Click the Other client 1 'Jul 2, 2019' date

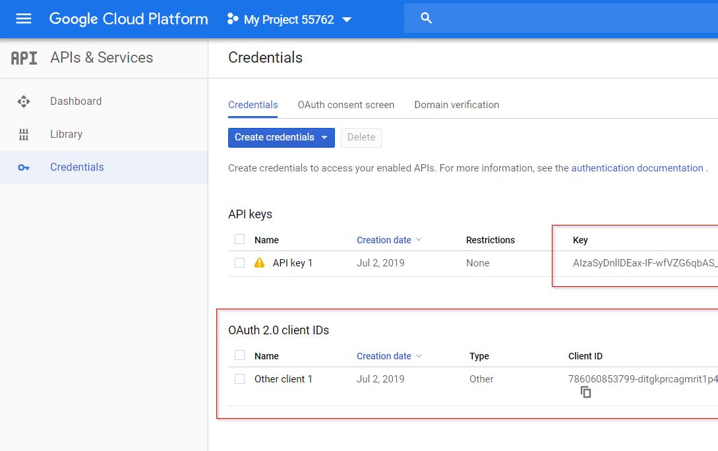380,379
